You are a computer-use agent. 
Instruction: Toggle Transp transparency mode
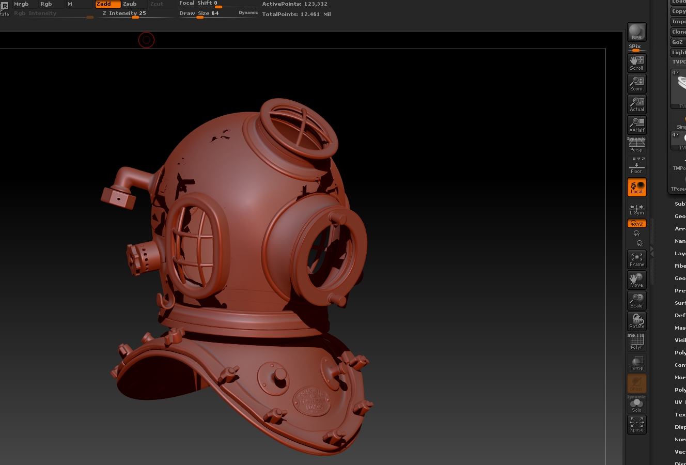click(636, 363)
